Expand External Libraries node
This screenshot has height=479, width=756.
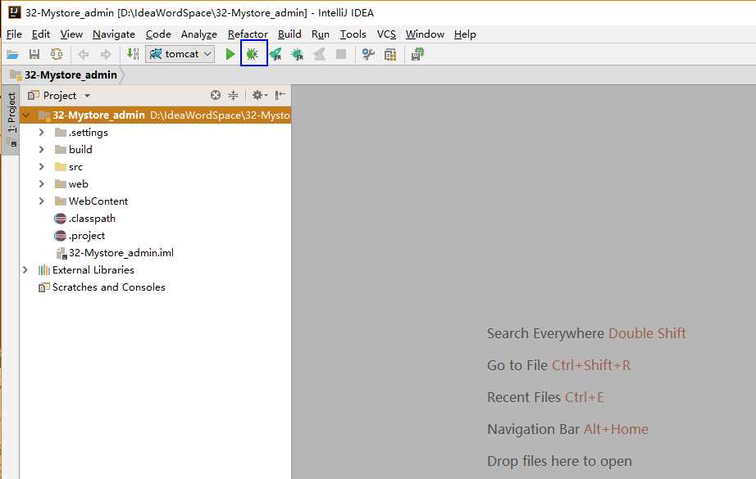click(25, 270)
